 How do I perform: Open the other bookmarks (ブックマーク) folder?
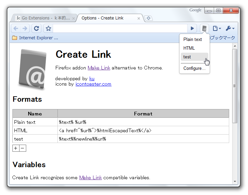coord(223,38)
